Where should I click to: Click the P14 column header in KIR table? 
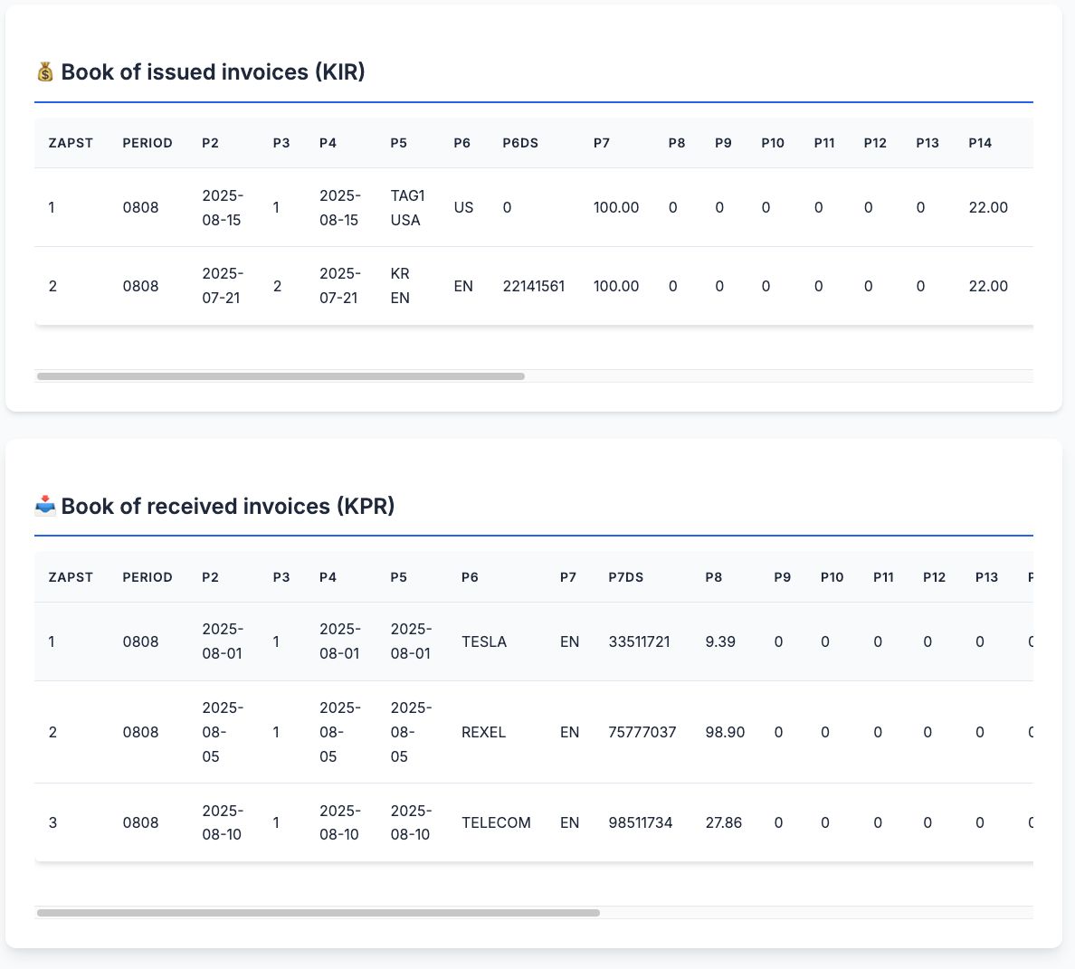[x=980, y=142]
